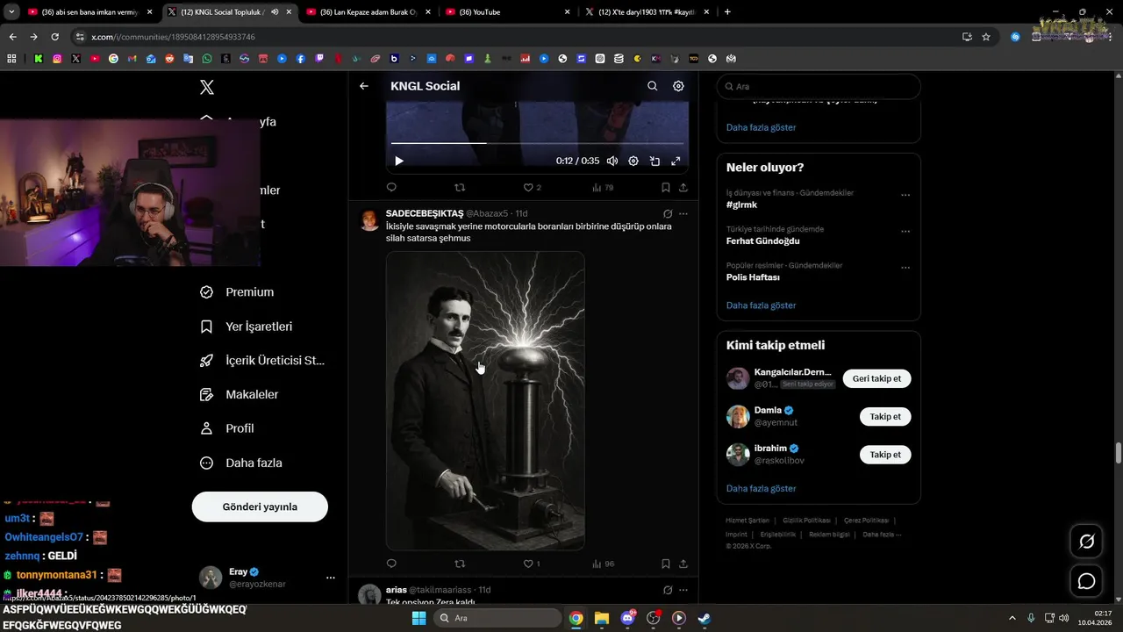The height and width of the screenshot is (632, 1123).
Task: Show more trends under Neler oluyor
Action: point(761,305)
